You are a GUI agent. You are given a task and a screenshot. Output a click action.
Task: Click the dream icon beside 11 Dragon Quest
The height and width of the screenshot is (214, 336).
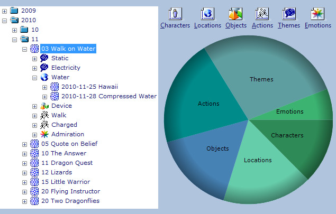34,163
